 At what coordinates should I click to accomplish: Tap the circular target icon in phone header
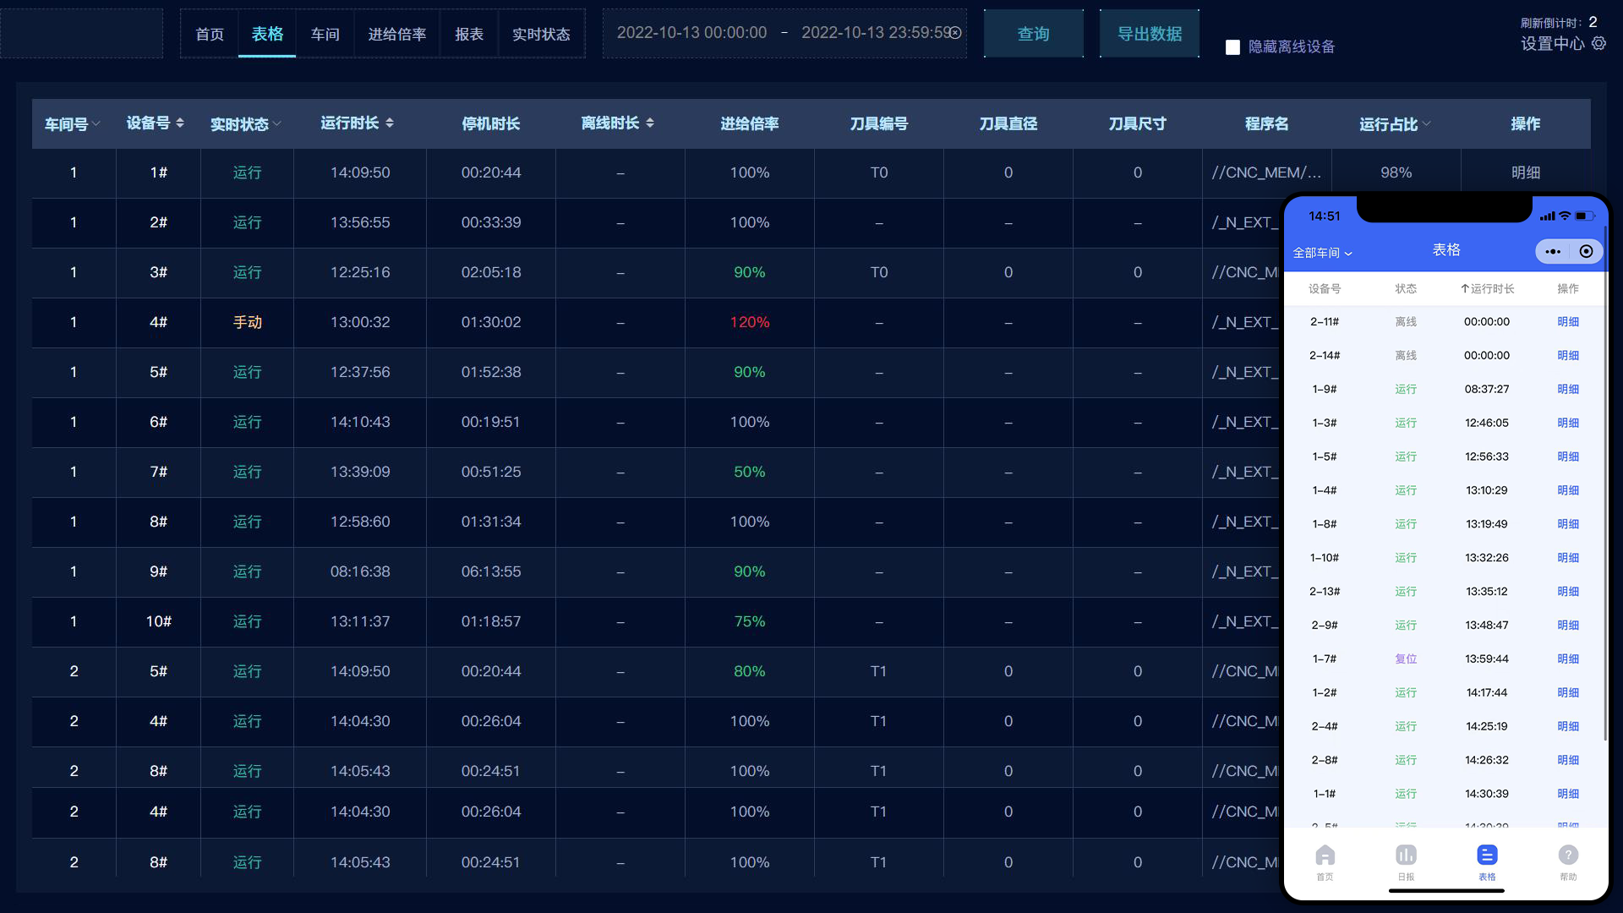click(x=1587, y=251)
